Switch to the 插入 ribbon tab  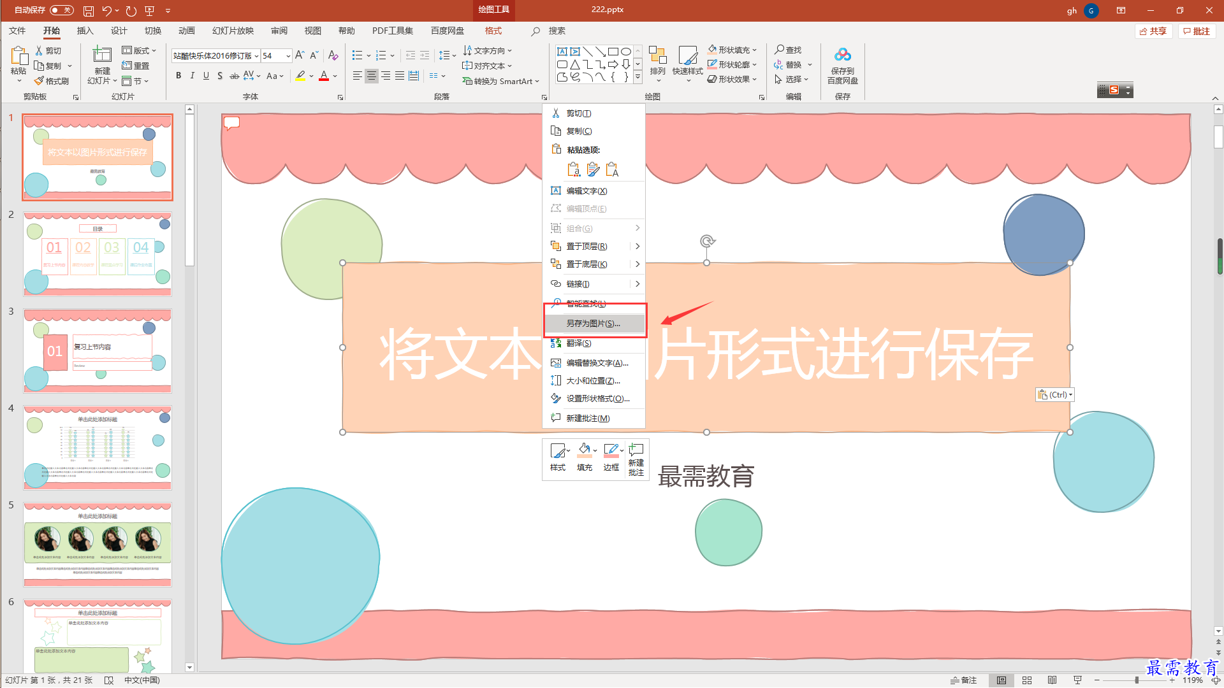85,31
